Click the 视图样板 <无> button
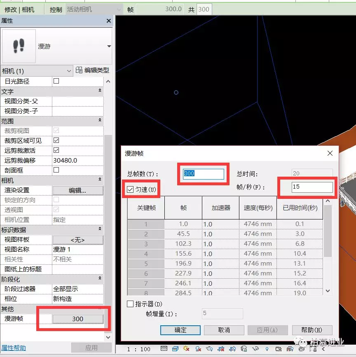Viewport: 356px width, 357px height. coord(77,240)
